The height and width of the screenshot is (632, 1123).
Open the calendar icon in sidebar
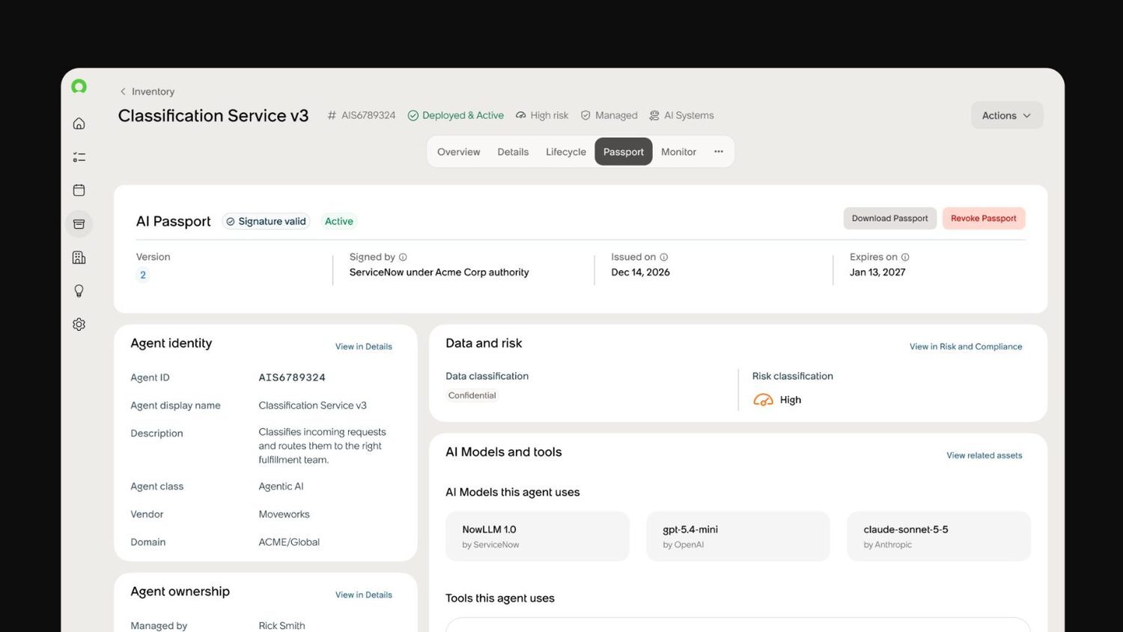pyautogui.click(x=79, y=190)
